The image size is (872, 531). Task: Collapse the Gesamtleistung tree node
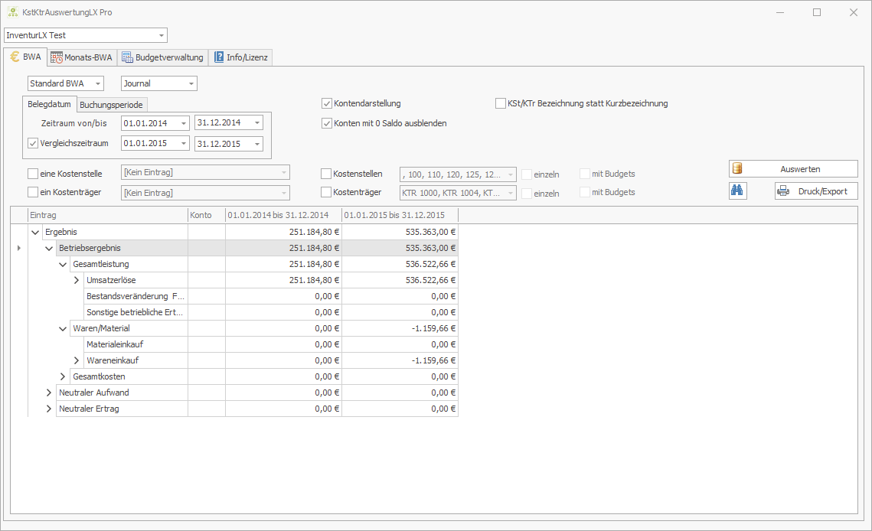63,264
